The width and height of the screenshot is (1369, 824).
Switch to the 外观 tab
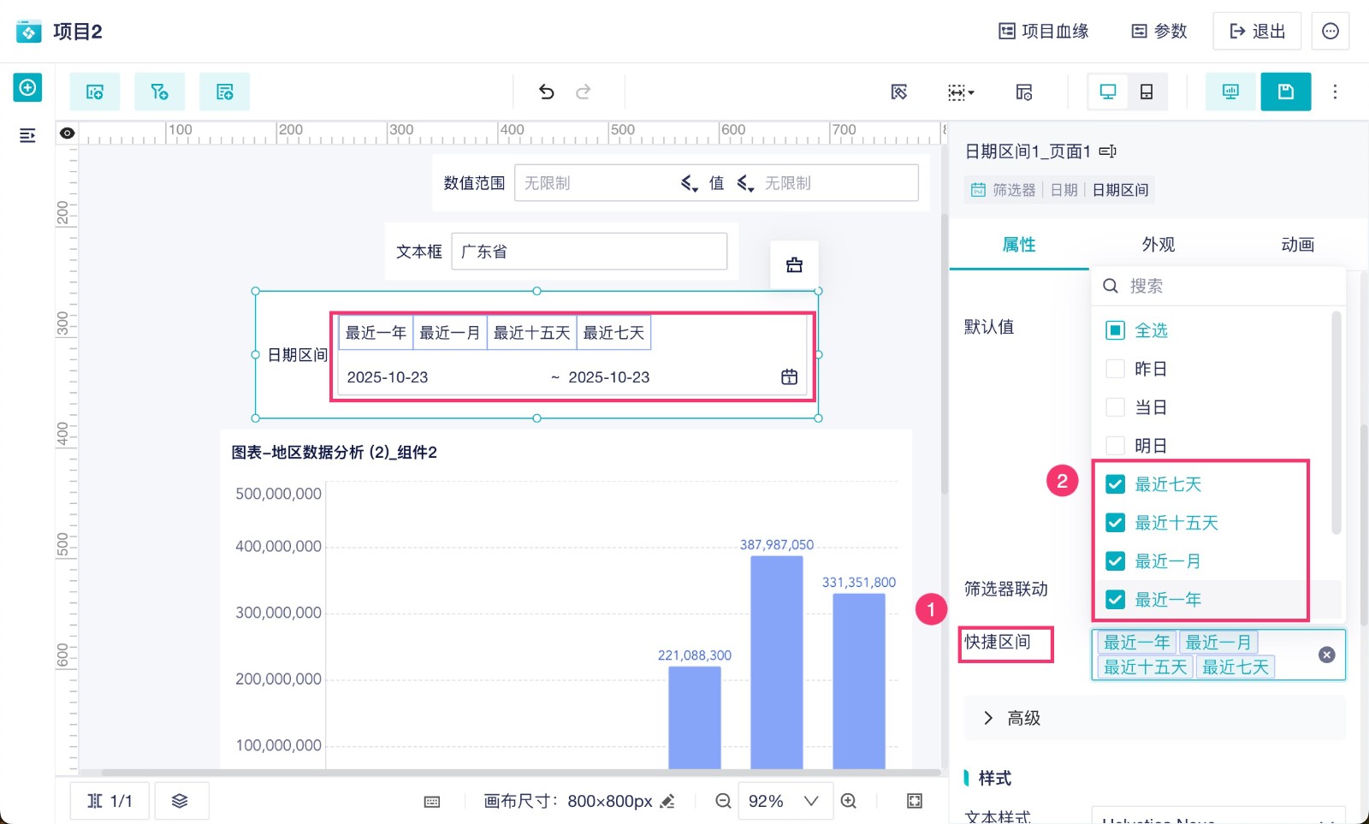pyautogui.click(x=1159, y=245)
